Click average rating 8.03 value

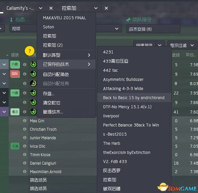coord(194,83)
